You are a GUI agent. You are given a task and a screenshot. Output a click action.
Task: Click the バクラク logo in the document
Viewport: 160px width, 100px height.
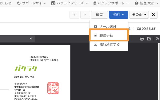26,69
